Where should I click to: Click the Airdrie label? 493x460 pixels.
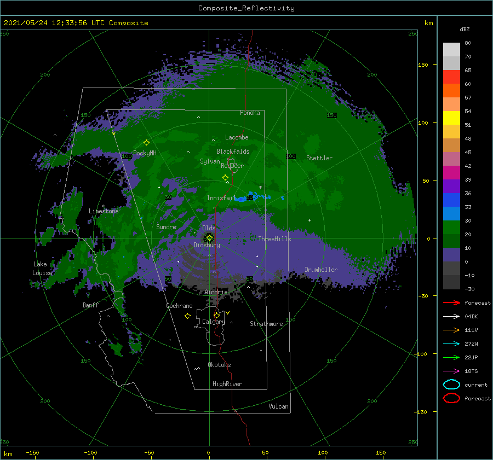tap(216, 292)
